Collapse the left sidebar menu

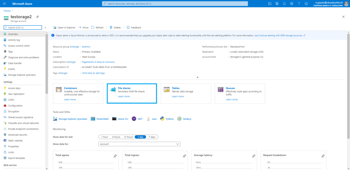click(x=45, y=27)
